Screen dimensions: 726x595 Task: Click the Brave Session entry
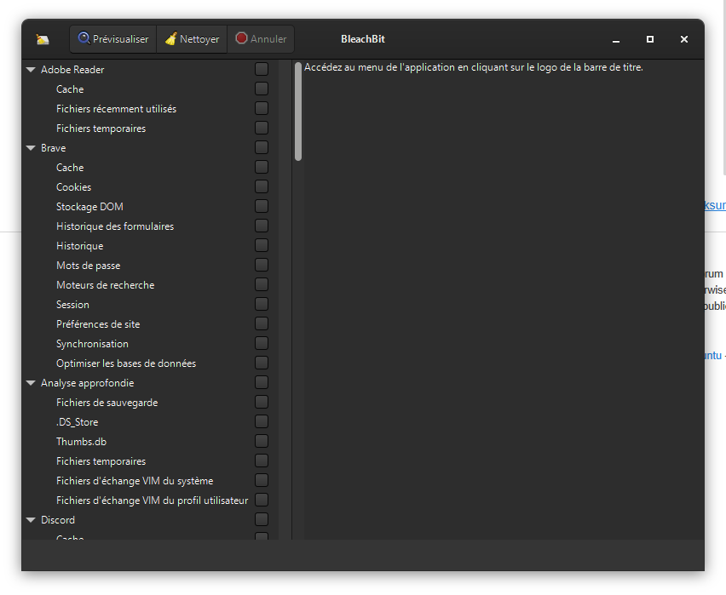[x=73, y=305]
